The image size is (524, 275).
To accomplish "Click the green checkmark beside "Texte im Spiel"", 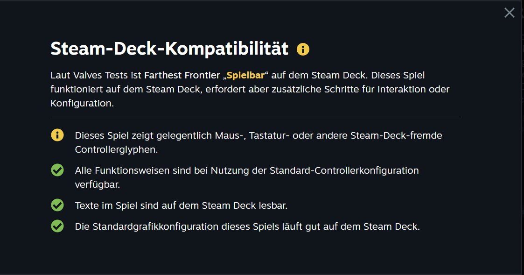I will [57, 205].
